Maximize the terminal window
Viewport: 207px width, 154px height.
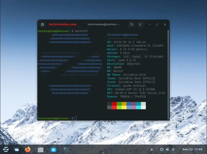click(157, 25)
